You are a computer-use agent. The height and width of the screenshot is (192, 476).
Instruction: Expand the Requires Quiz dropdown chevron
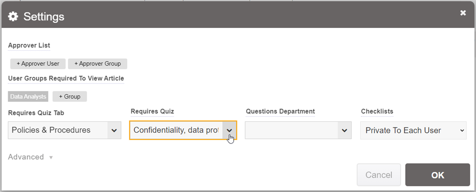tap(229, 130)
